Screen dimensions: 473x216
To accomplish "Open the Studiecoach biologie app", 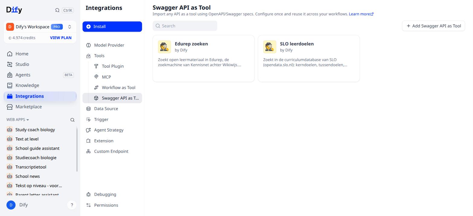I will (40, 158).
